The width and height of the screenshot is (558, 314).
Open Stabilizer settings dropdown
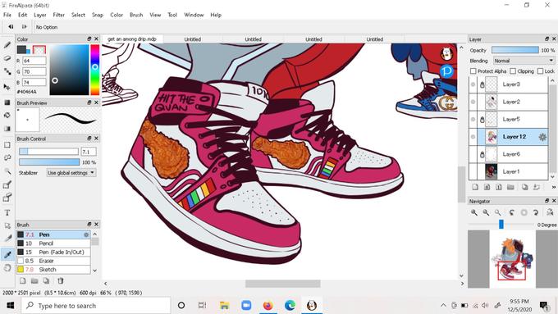pyautogui.click(x=71, y=173)
